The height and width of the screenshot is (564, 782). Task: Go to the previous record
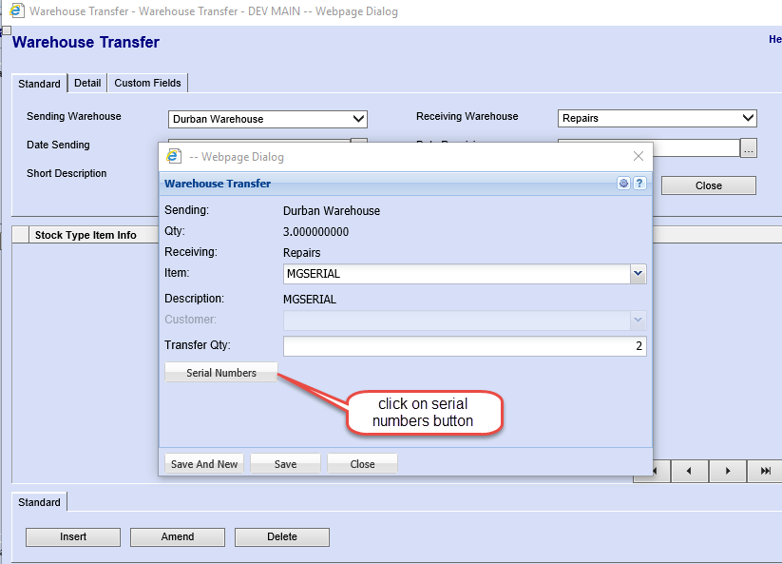[x=689, y=471]
